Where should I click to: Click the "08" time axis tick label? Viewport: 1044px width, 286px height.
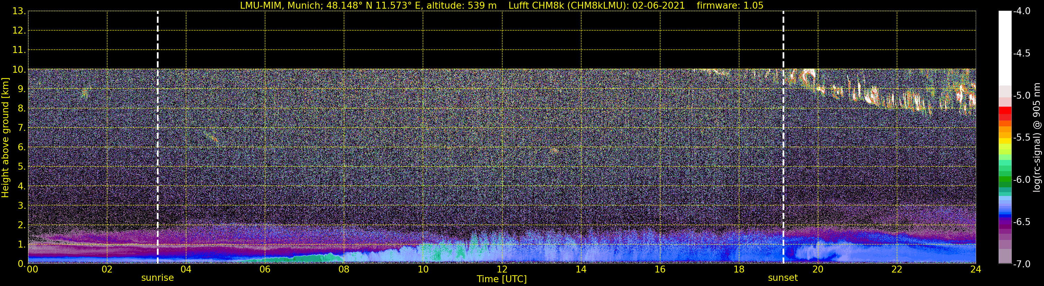tap(344, 269)
